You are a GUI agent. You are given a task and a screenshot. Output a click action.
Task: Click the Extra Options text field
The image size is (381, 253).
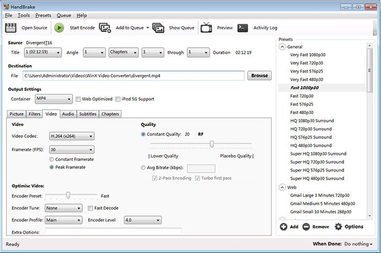coord(113,231)
